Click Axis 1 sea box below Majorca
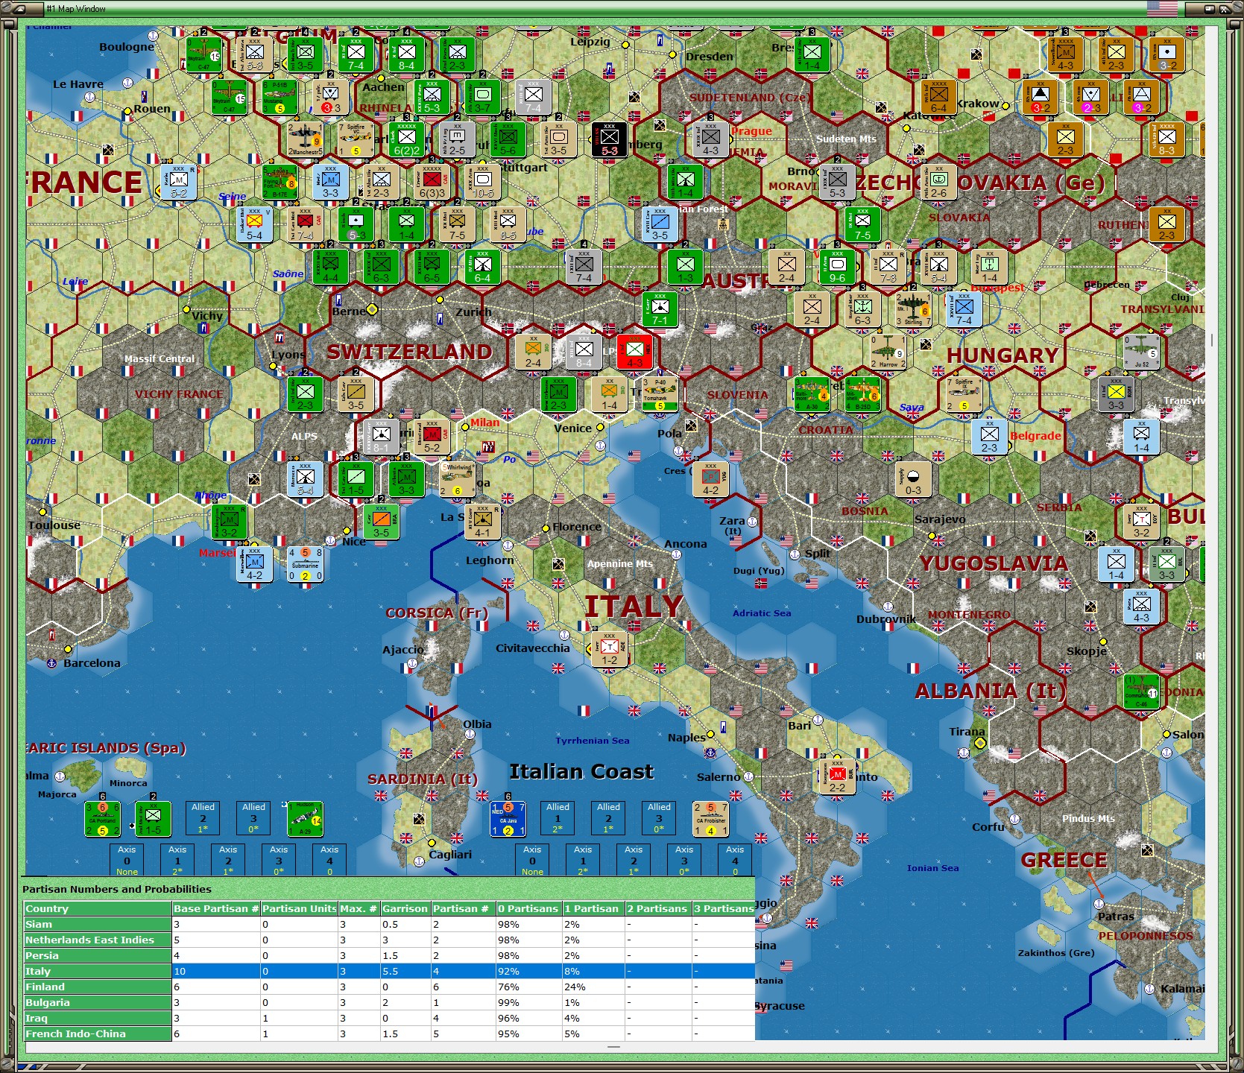Screen dimensions: 1244x1073 177,860
